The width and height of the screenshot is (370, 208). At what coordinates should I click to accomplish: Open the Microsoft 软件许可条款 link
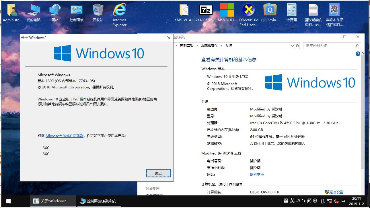click(65, 136)
